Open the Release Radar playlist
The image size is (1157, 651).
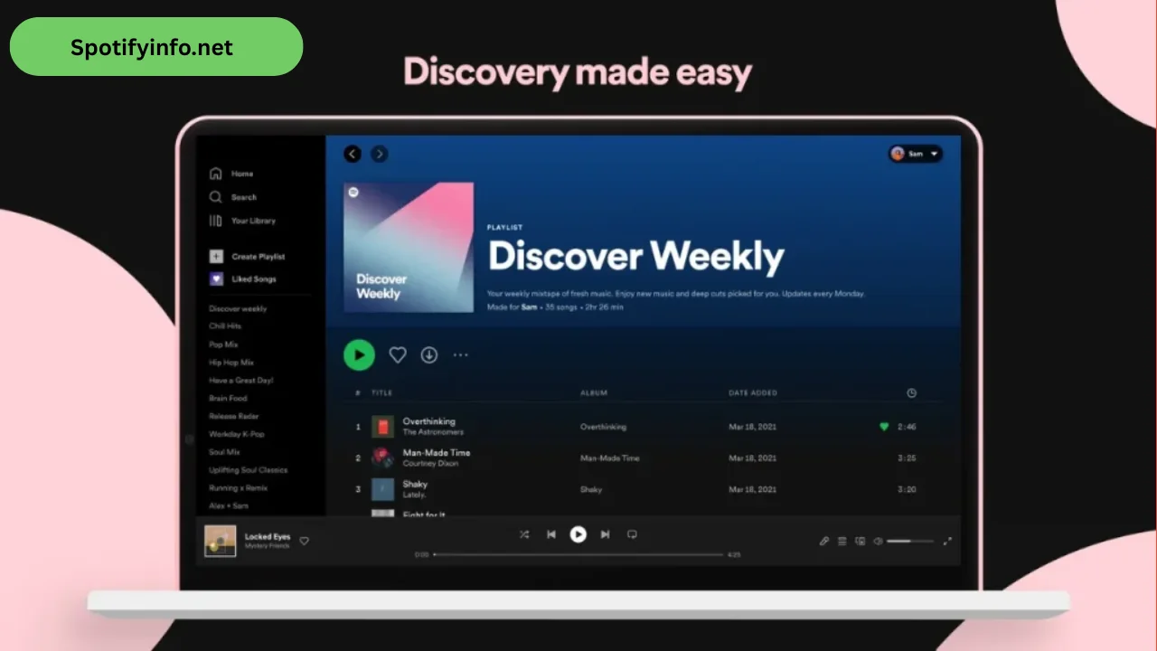(x=234, y=416)
